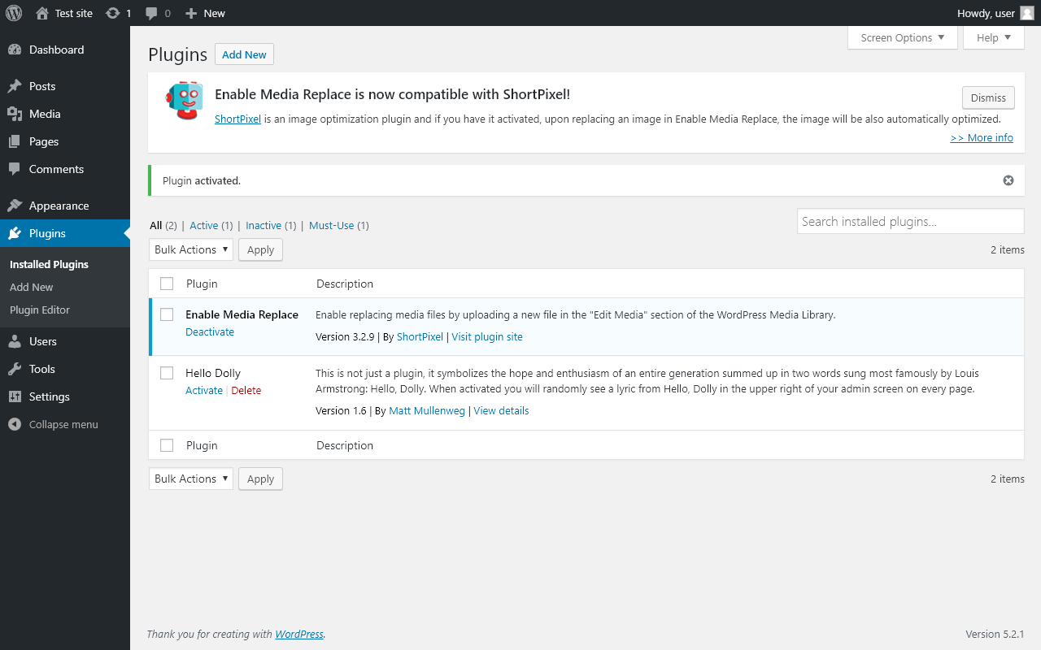Check the Enable Media Replace checkbox
The image size is (1041, 650).
tap(167, 314)
